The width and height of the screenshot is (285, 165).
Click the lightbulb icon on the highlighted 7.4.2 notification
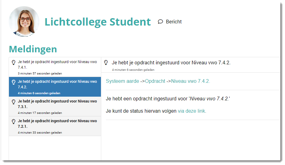tap(14, 82)
